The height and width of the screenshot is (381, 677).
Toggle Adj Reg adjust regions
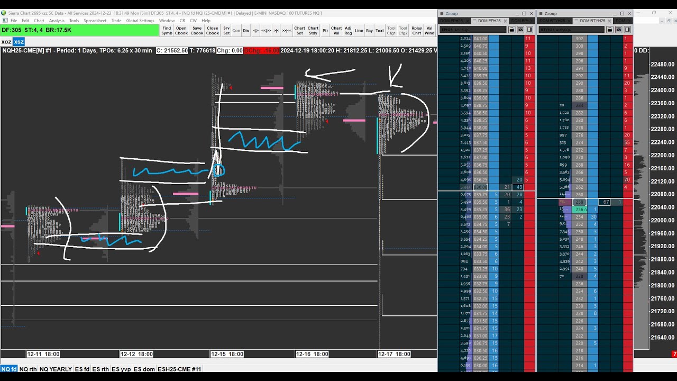point(348,31)
